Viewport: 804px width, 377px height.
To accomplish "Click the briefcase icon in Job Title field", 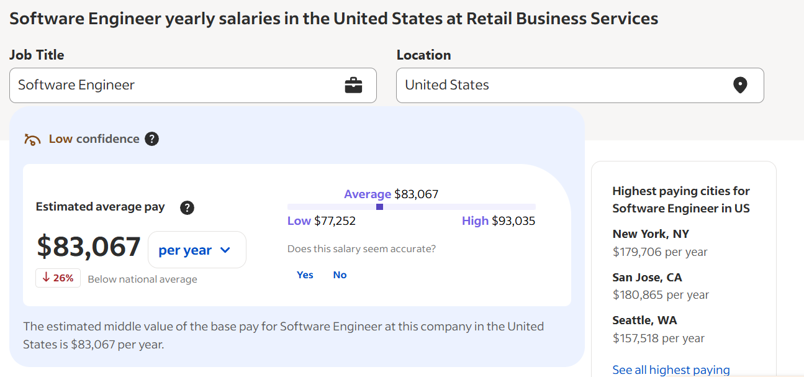I will coord(353,85).
